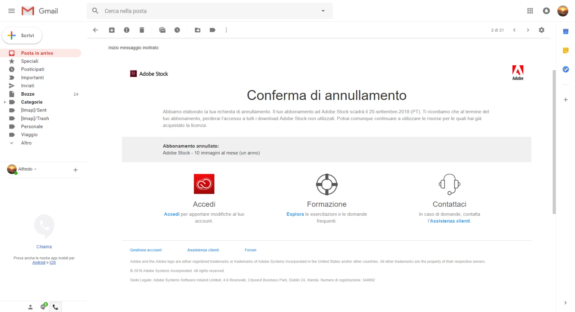The image size is (575, 312).
Task: Open Google Keep side panel icon
Action: (x=566, y=51)
